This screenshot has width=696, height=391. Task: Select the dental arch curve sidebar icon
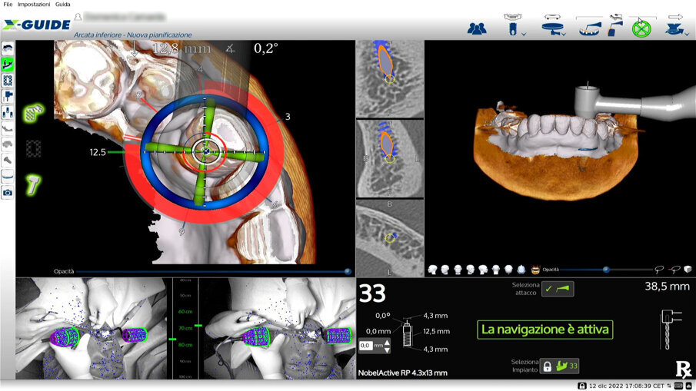pos(8,177)
